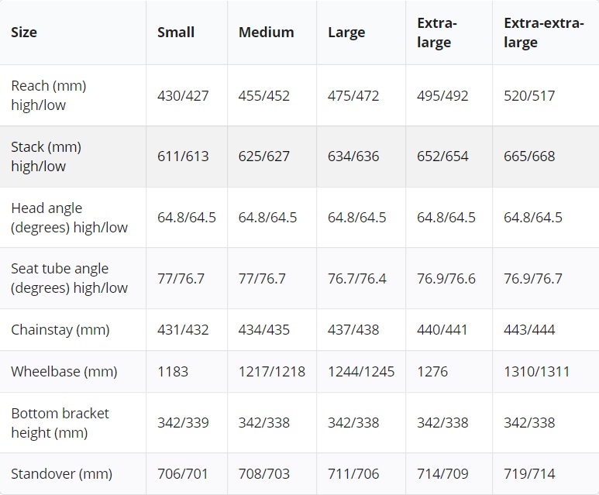
Task: Click the Standover (mm) row label
Action: [61, 474]
